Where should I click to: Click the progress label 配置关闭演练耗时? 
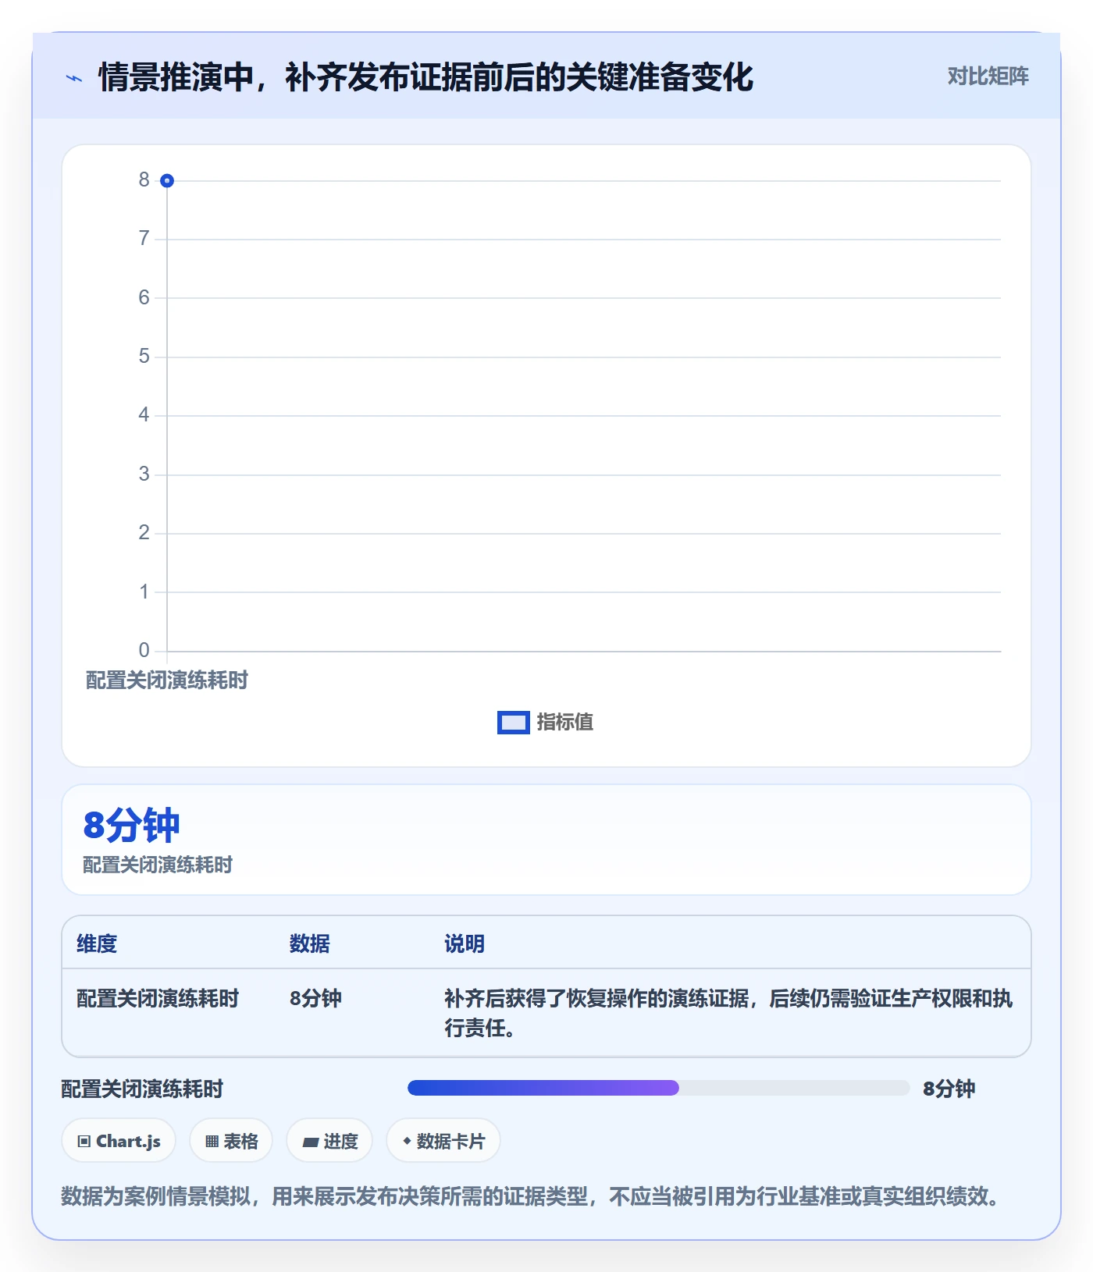coord(142,1089)
